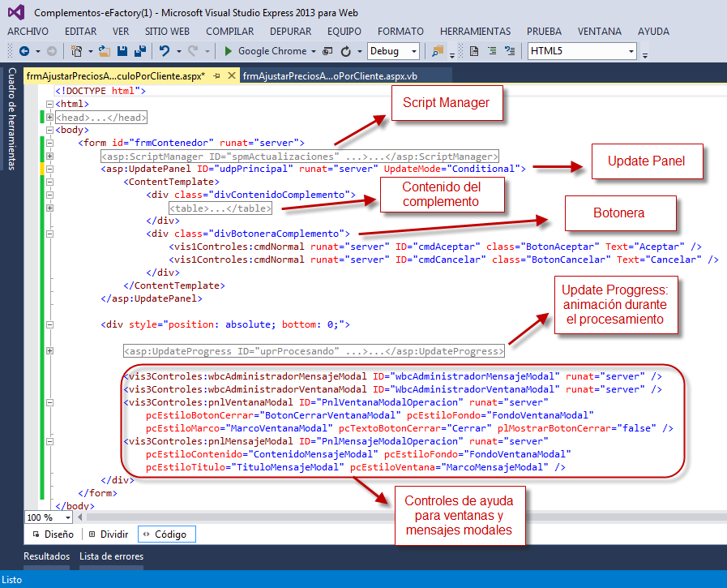The image size is (727, 588).
Task: Click the Undo arrow icon
Action: point(165,51)
